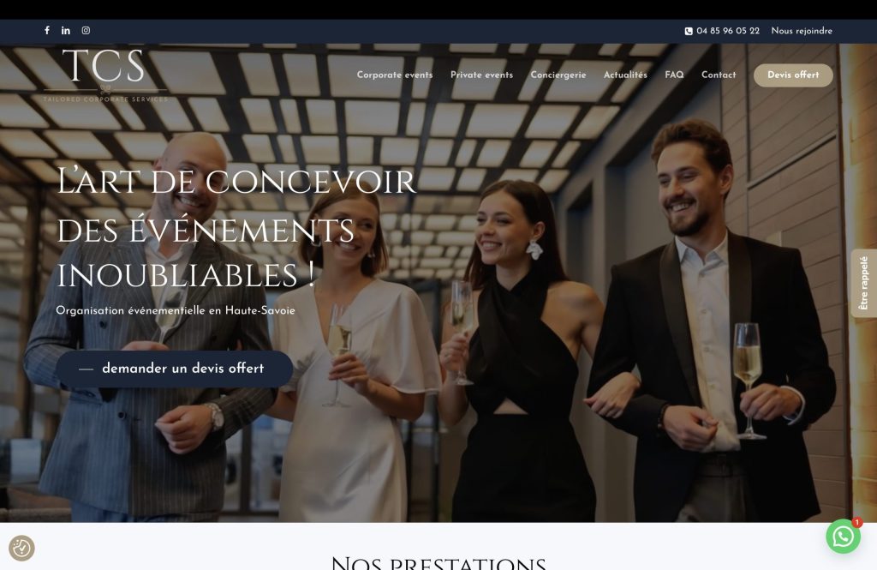This screenshot has height=570, width=877.
Task: Click demander un devis offert button
Action: pos(175,369)
